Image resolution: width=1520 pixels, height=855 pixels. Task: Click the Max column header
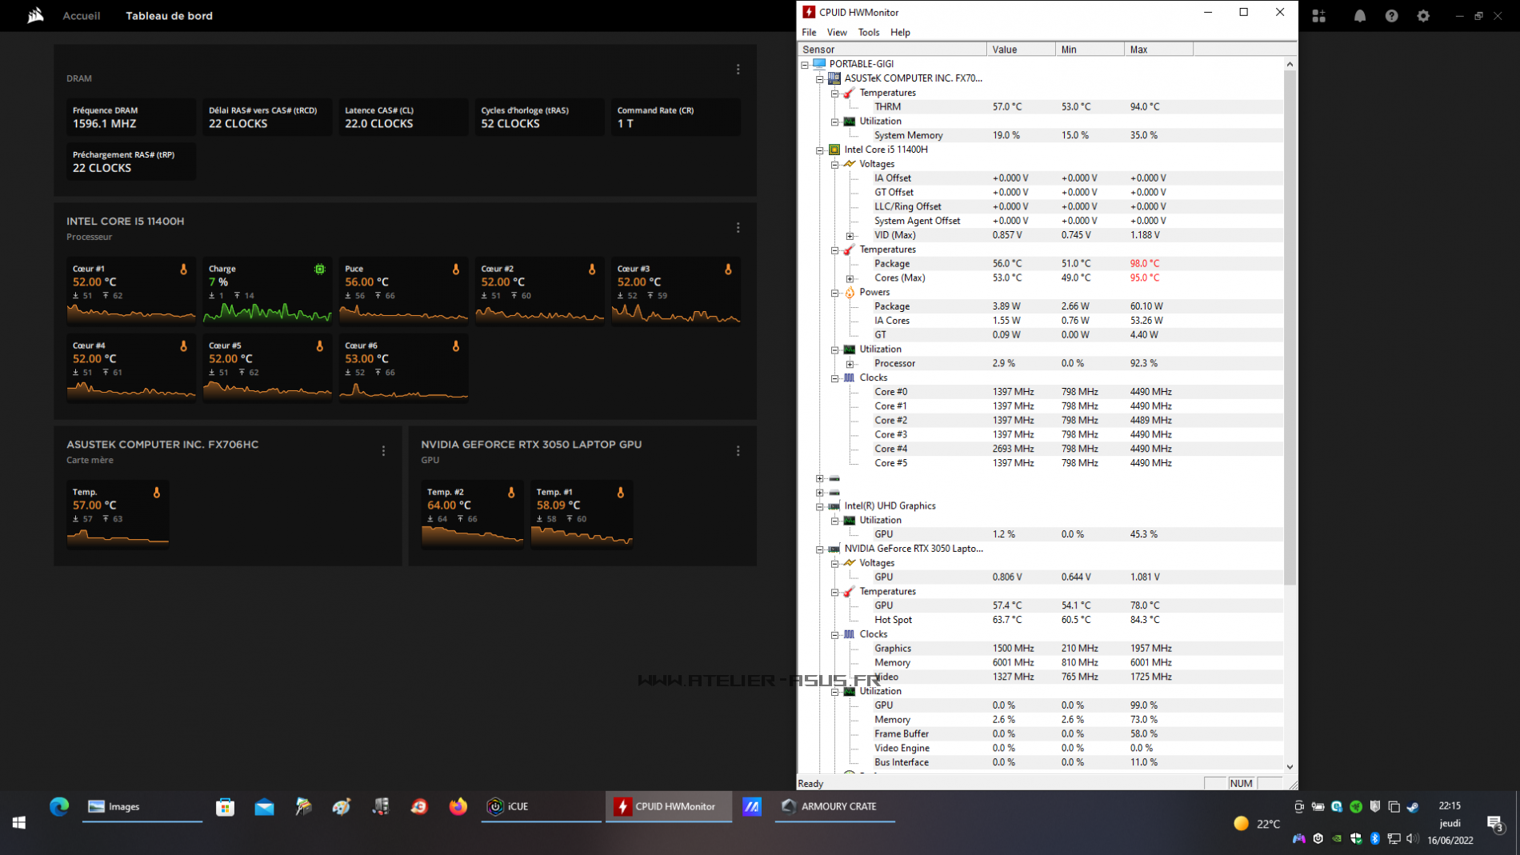tap(1158, 50)
